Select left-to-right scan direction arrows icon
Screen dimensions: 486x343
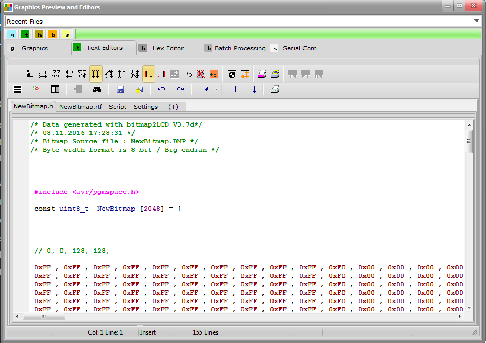pyautogui.click(x=43, y=74)
